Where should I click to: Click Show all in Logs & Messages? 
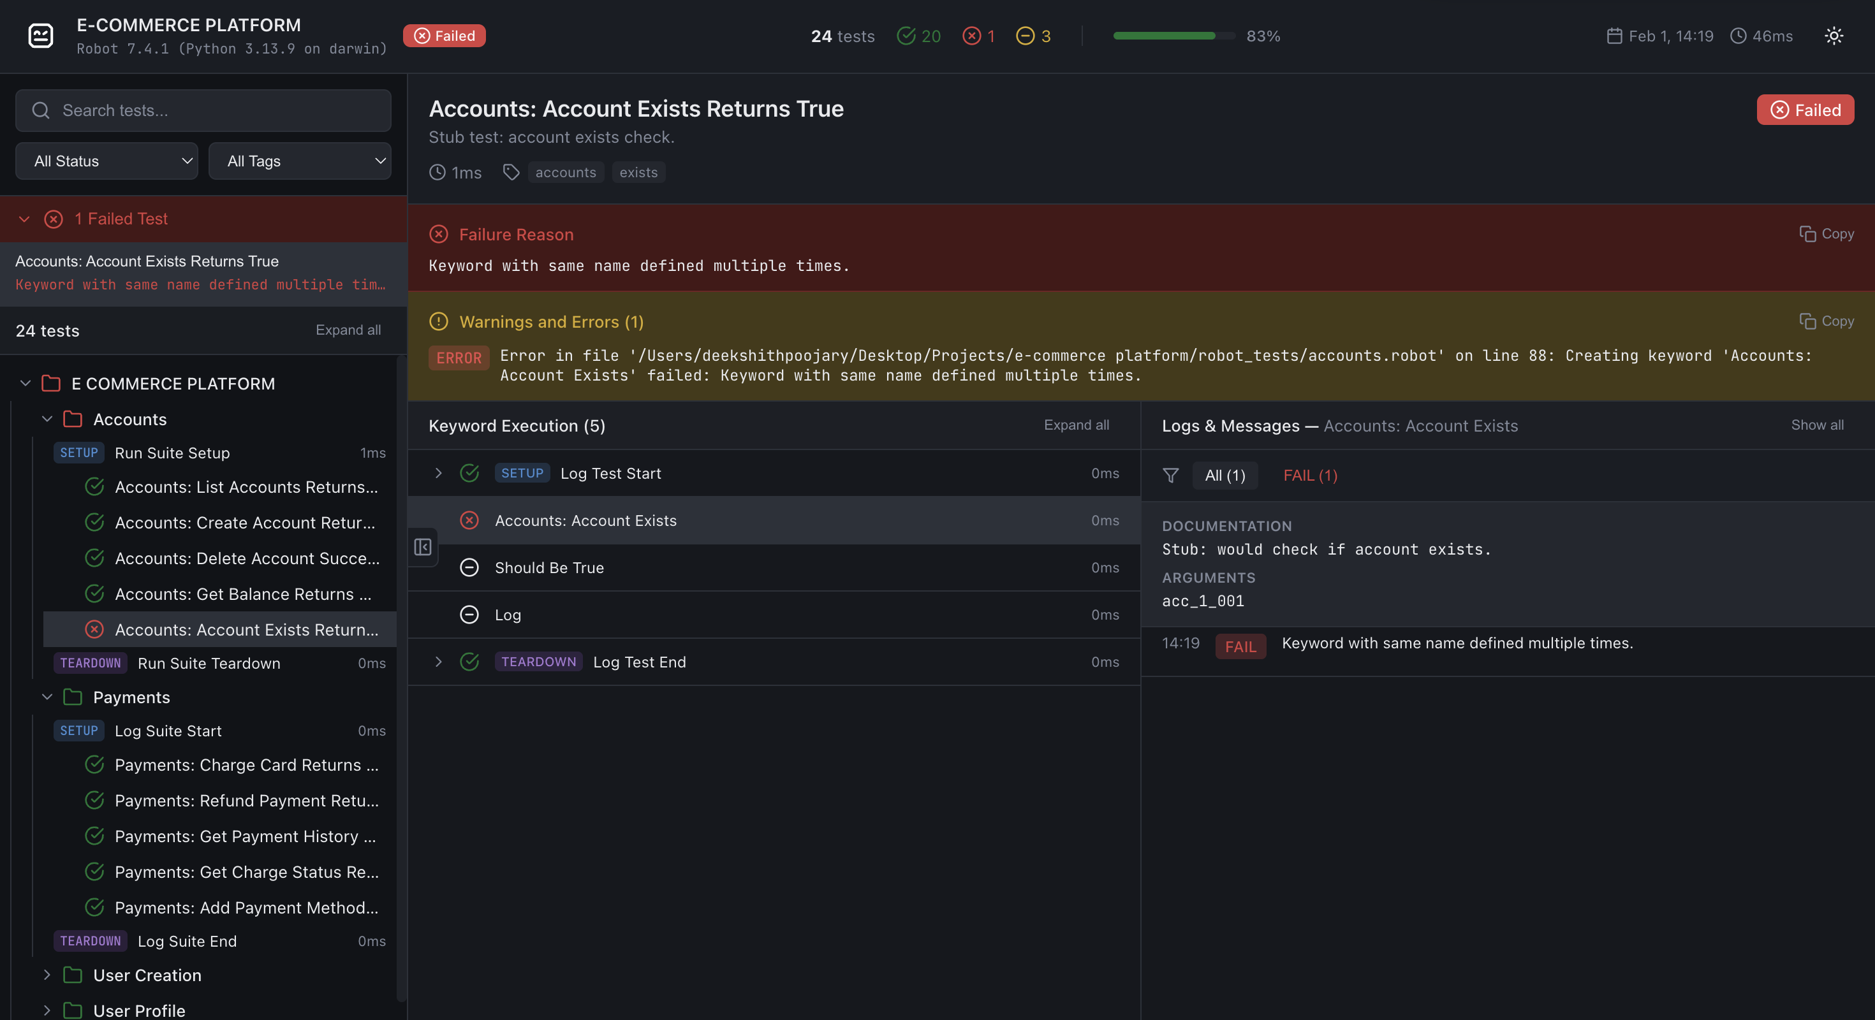pyautogui.click(x=1818, y=425)
